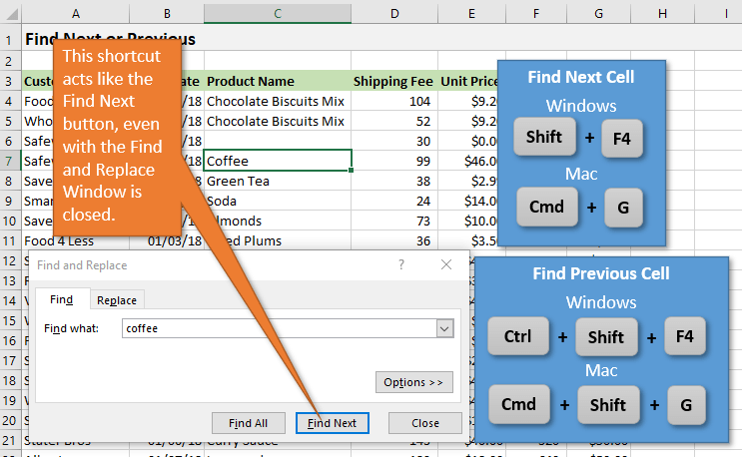Click the Find Next or Previous title cell
This screenshot has width=742, height=457.
pyautogui.click(x=110, y=40)
